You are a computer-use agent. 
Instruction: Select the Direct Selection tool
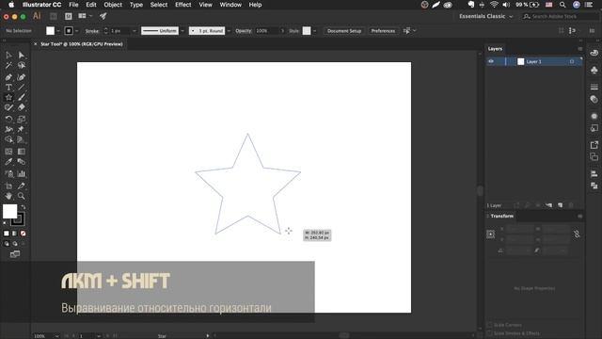click(21, 55)
